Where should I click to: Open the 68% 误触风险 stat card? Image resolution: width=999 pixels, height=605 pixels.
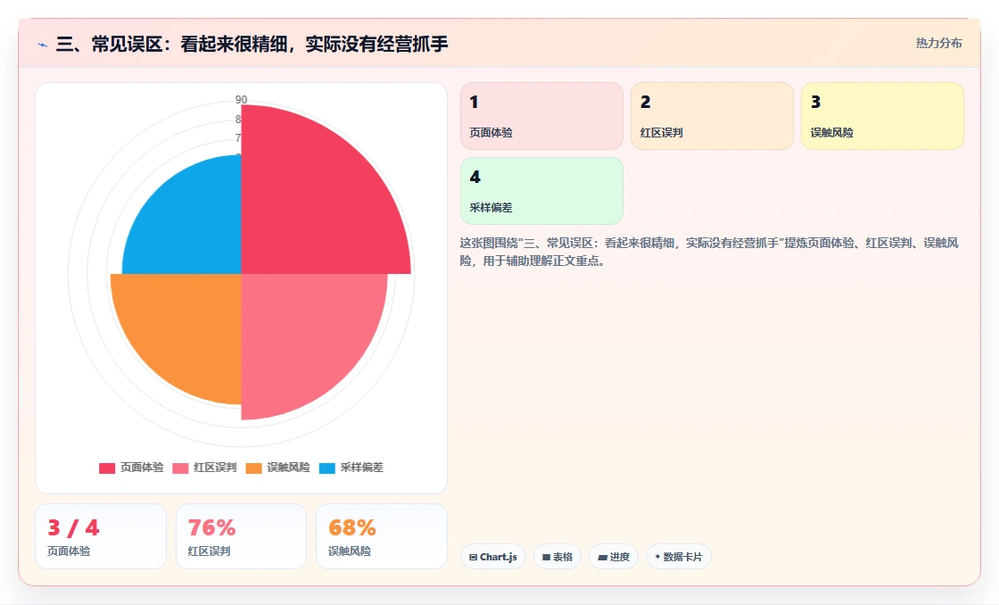[x=382, y=536]
